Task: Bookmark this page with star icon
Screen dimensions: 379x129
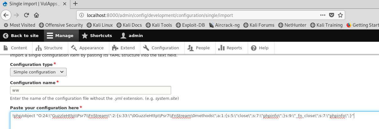Action: [340, 15]
